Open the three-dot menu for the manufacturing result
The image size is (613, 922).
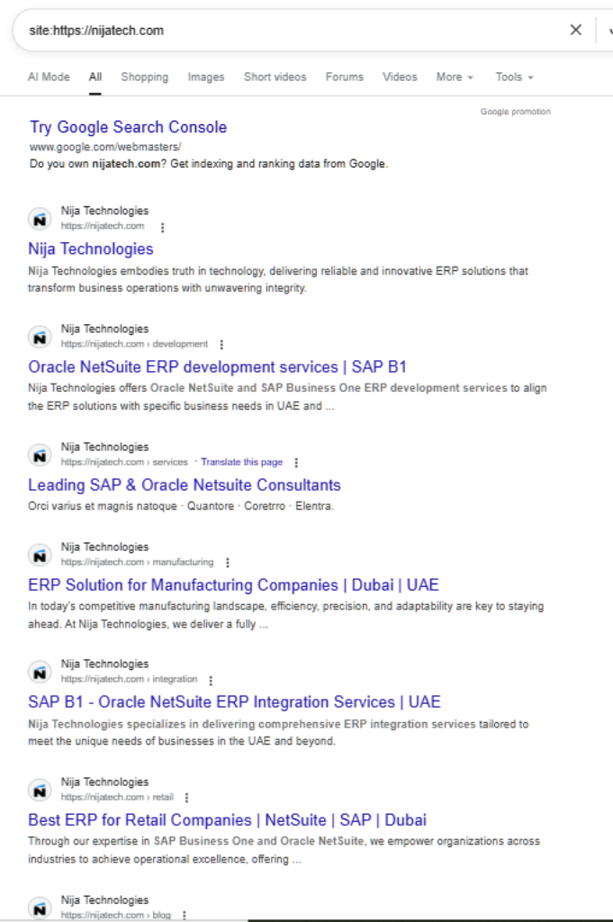(228, 563)
